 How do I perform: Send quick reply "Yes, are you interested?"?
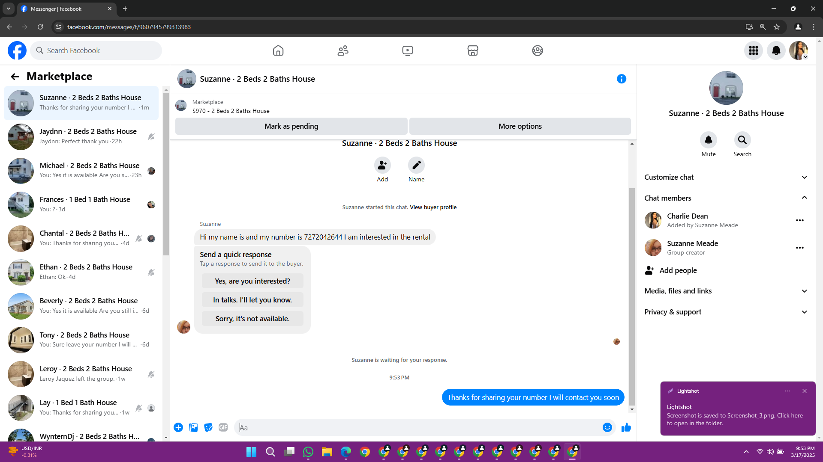tap(252, 281)
